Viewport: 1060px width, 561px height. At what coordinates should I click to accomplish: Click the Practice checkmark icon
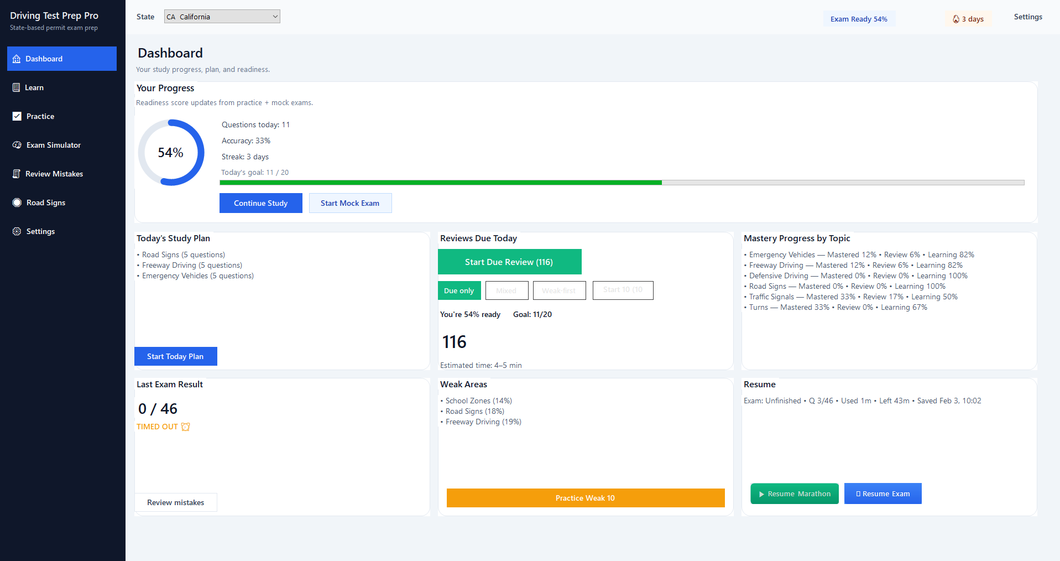pyautogui.click(x=17, y=116)
